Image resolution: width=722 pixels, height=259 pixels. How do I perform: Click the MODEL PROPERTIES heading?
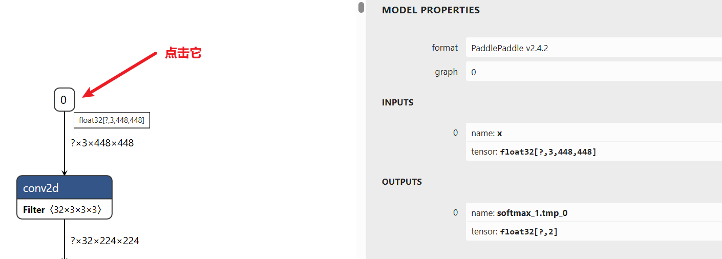[x=431, y=10]
